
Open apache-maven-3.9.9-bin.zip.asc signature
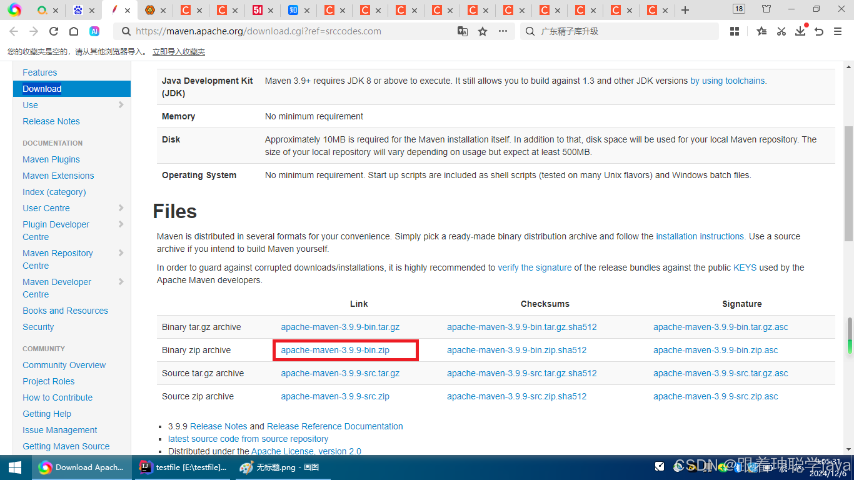(716, 350)
